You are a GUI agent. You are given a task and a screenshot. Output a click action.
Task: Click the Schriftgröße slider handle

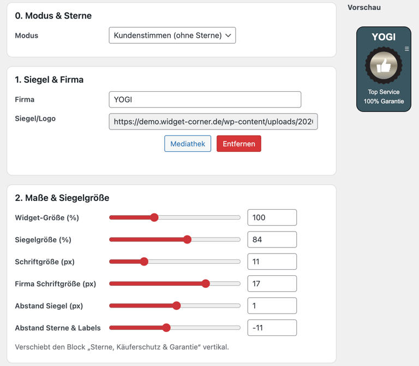click(x=144, y=262)
